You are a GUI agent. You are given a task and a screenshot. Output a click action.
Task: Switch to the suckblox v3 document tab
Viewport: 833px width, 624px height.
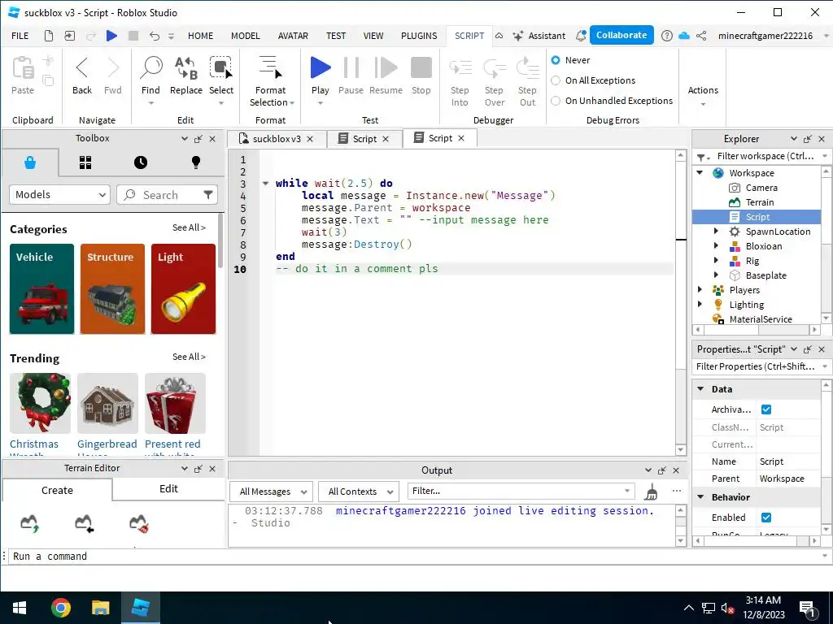(x=277, y=139)
